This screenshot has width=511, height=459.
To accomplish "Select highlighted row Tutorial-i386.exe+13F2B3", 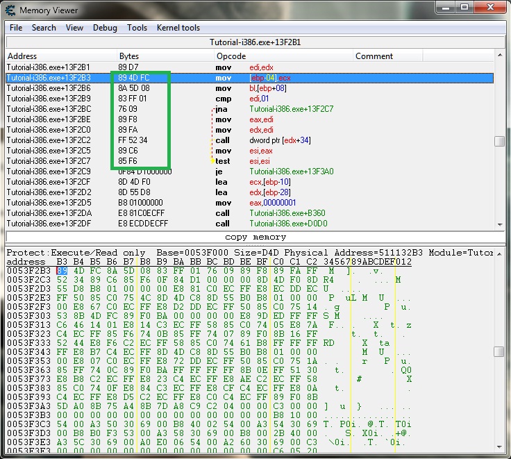I will (250, 78).
